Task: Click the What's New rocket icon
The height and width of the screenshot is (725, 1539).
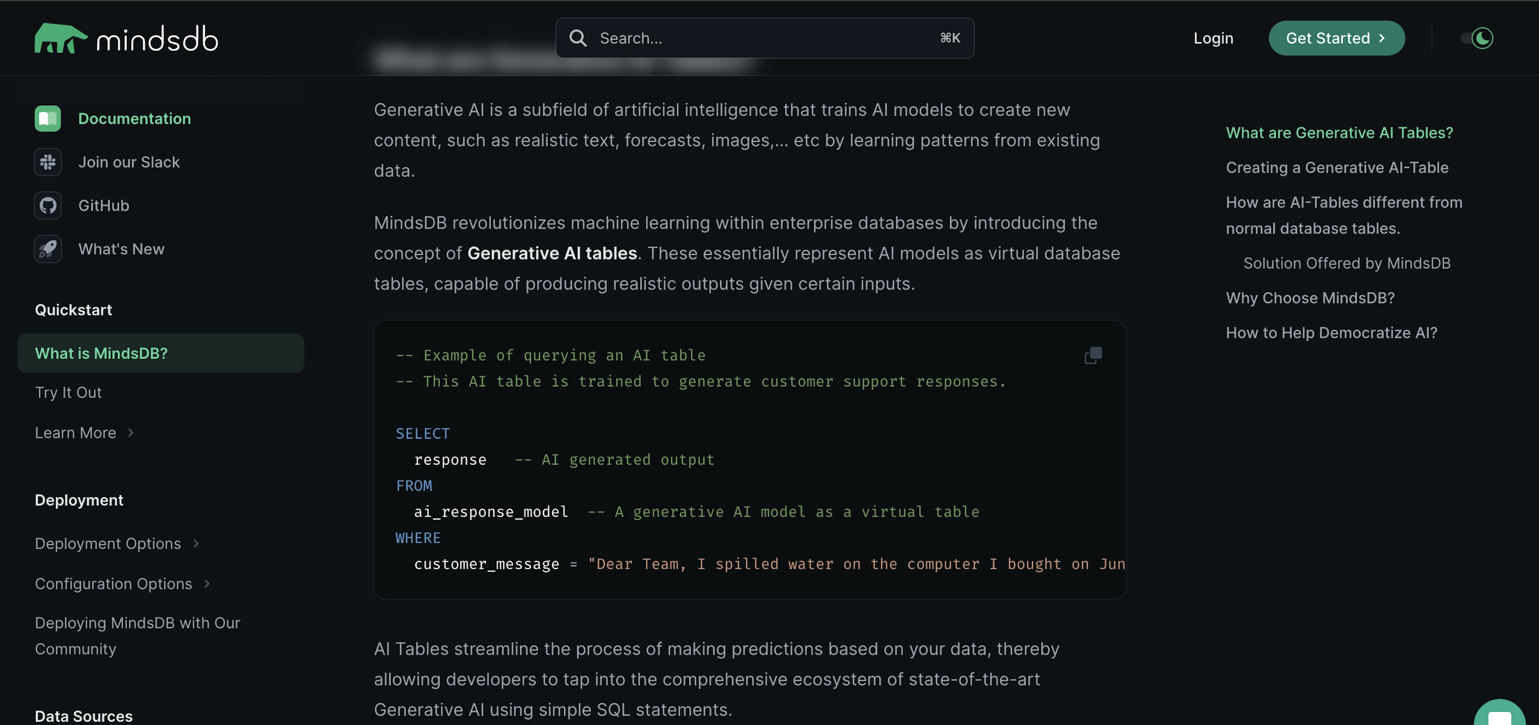Action: click(48, 249)
